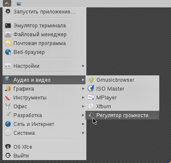Click the gear icon beside Система

8,133
